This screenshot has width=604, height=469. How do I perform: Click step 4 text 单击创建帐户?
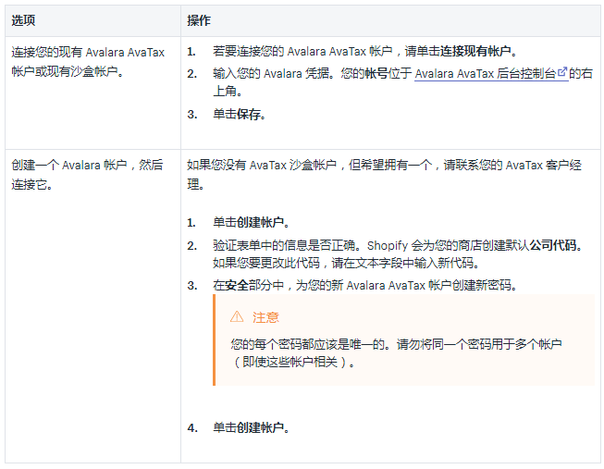(x=252, y=427)
